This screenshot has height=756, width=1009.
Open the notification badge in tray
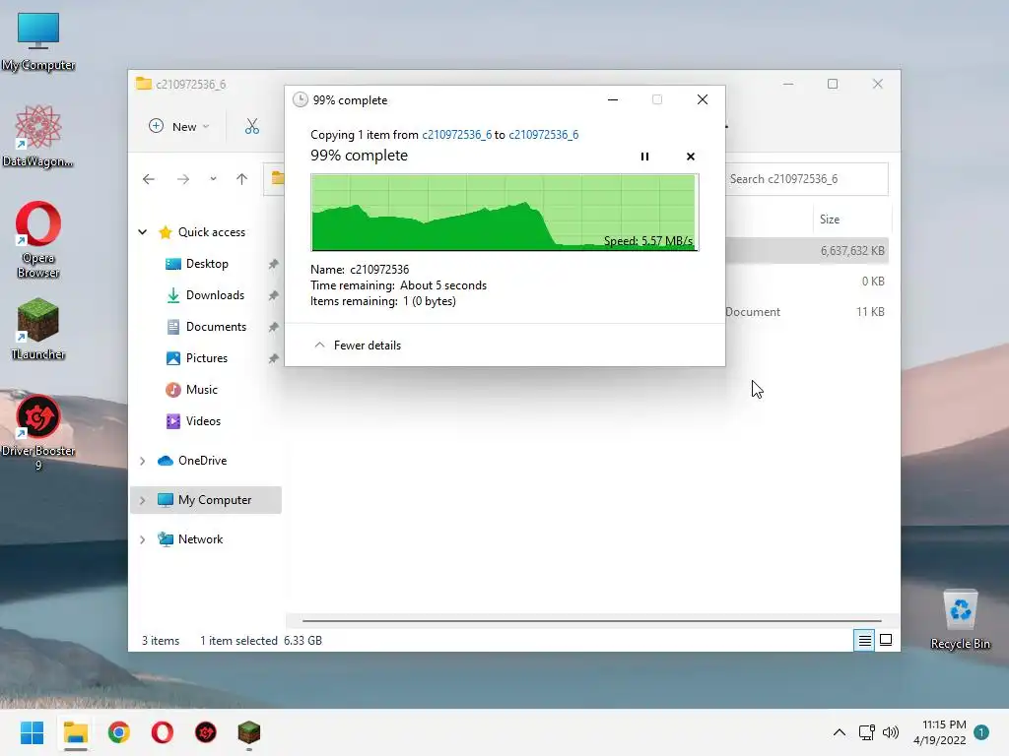click(981, 732)
